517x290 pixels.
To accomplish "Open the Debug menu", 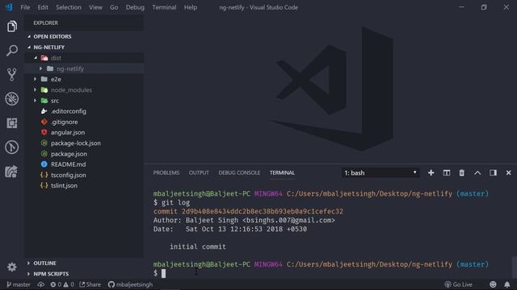I will [135, 7].
